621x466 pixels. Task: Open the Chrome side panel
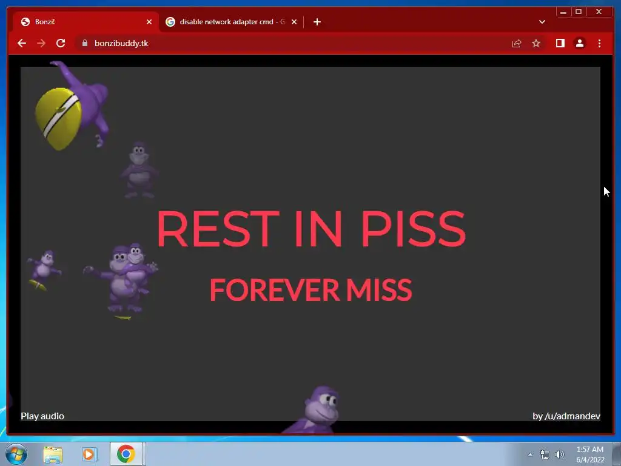click(x=560, y=43)
